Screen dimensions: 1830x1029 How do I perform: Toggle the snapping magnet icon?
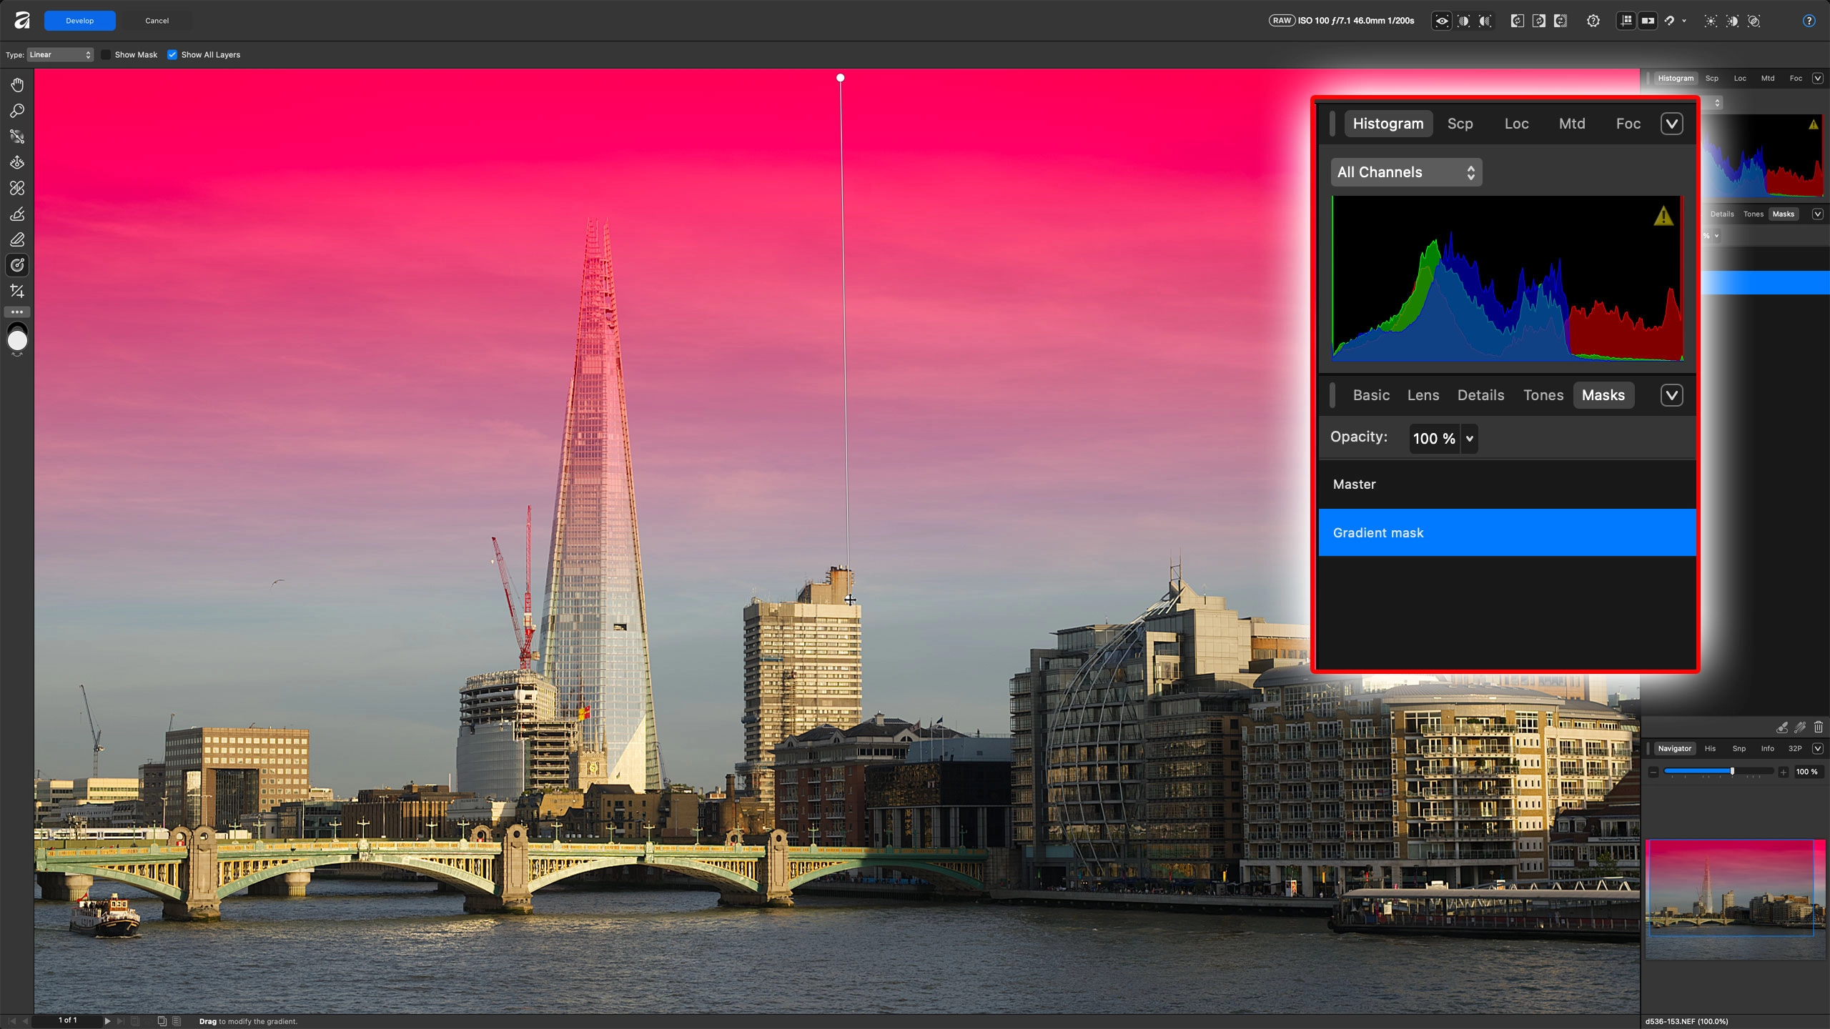coord(1670,21)
